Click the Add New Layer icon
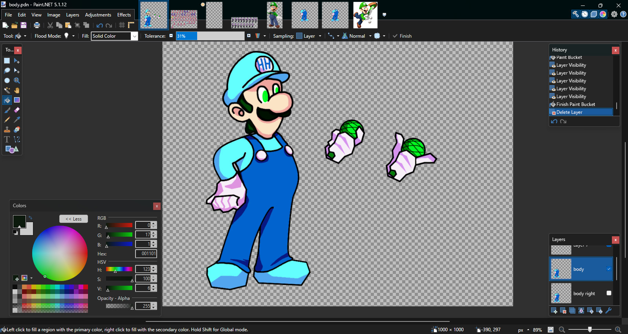 554,311
